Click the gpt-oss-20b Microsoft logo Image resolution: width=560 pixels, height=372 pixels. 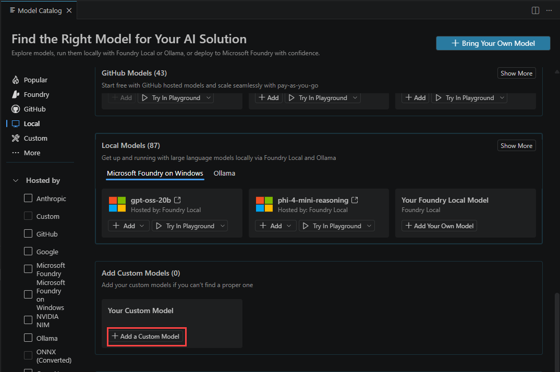click(117, 204)
